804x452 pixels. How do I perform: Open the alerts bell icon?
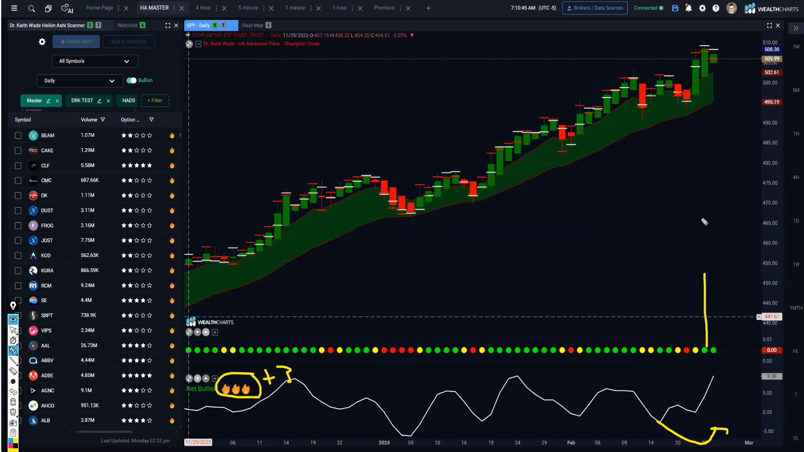[688, 8]
